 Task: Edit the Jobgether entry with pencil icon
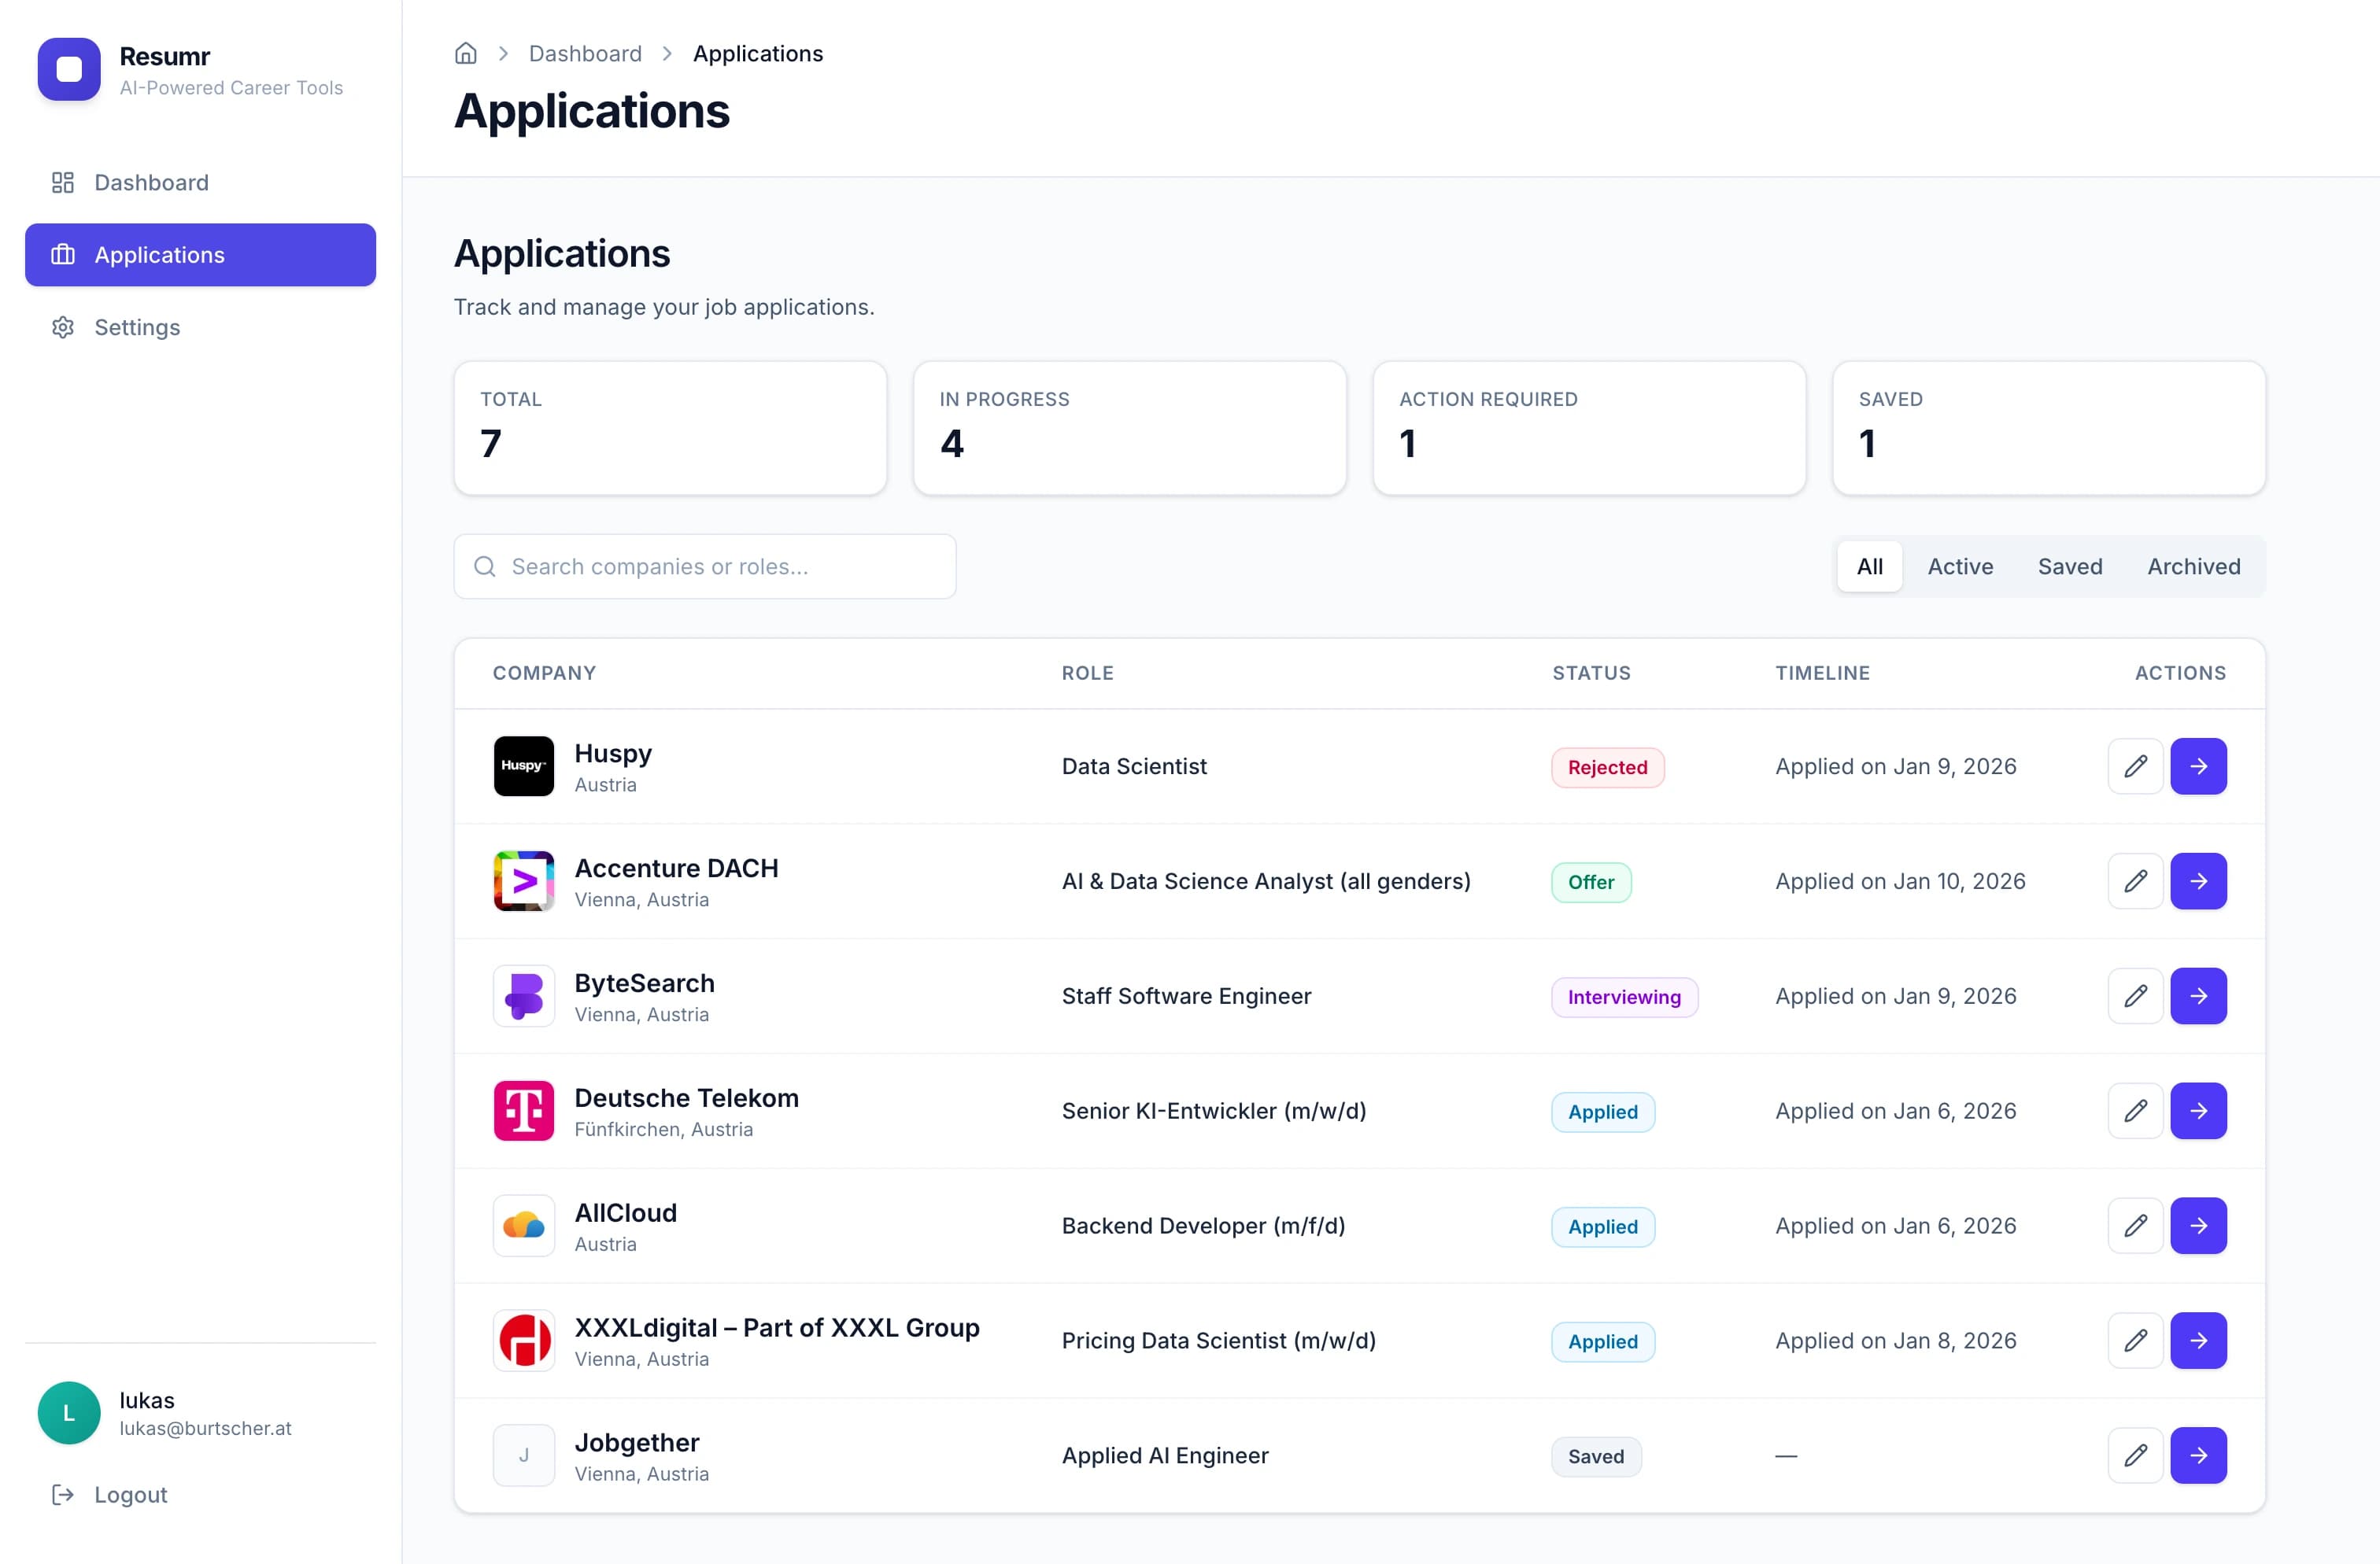click(x=2135, y=1455)
